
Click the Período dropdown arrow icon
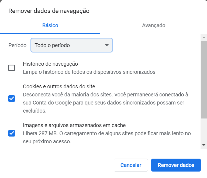(x=107, y=45)
